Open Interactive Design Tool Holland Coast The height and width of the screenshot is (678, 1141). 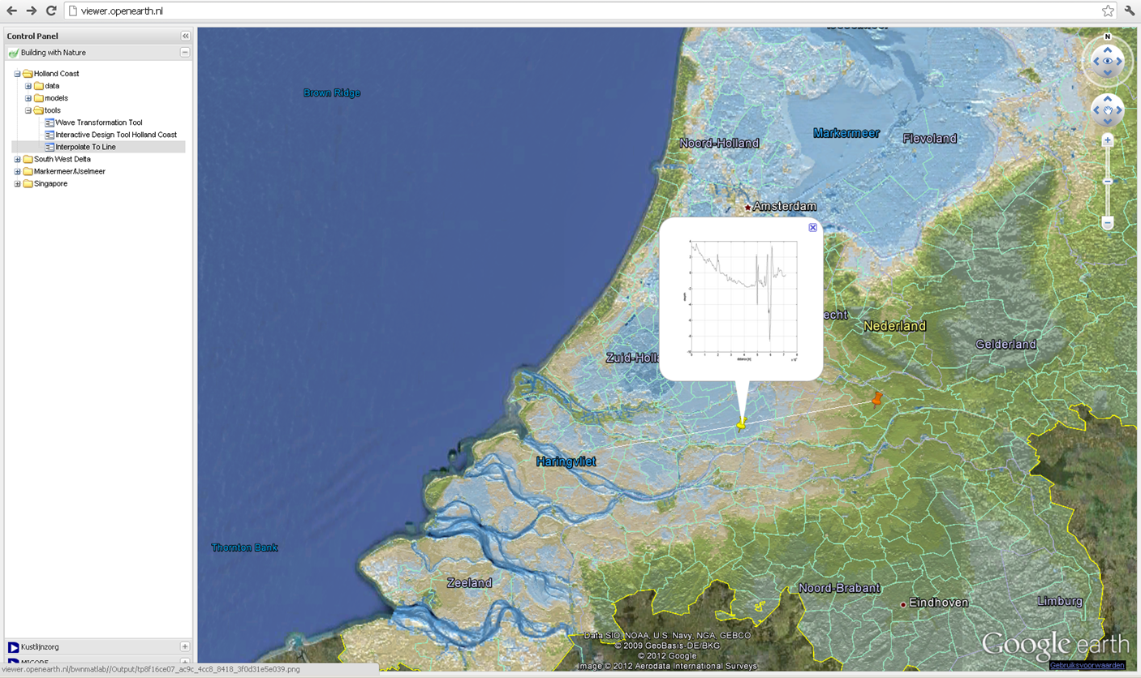(116, 135)
